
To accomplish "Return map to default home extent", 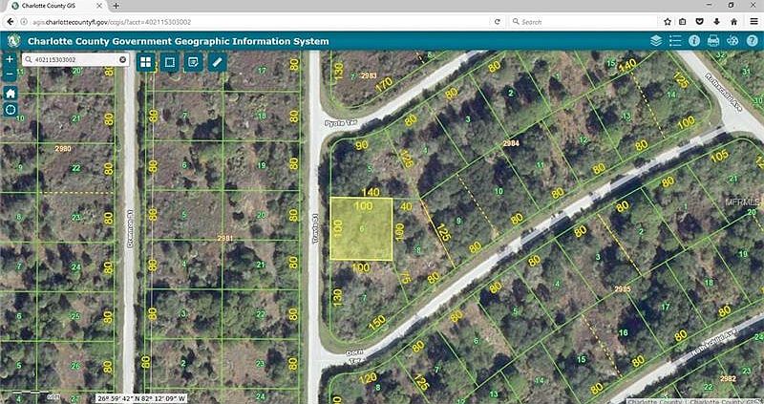I will [x=11, y=93].
